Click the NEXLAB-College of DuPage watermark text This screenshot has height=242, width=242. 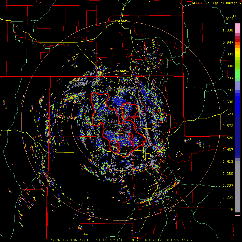[216, 3]
